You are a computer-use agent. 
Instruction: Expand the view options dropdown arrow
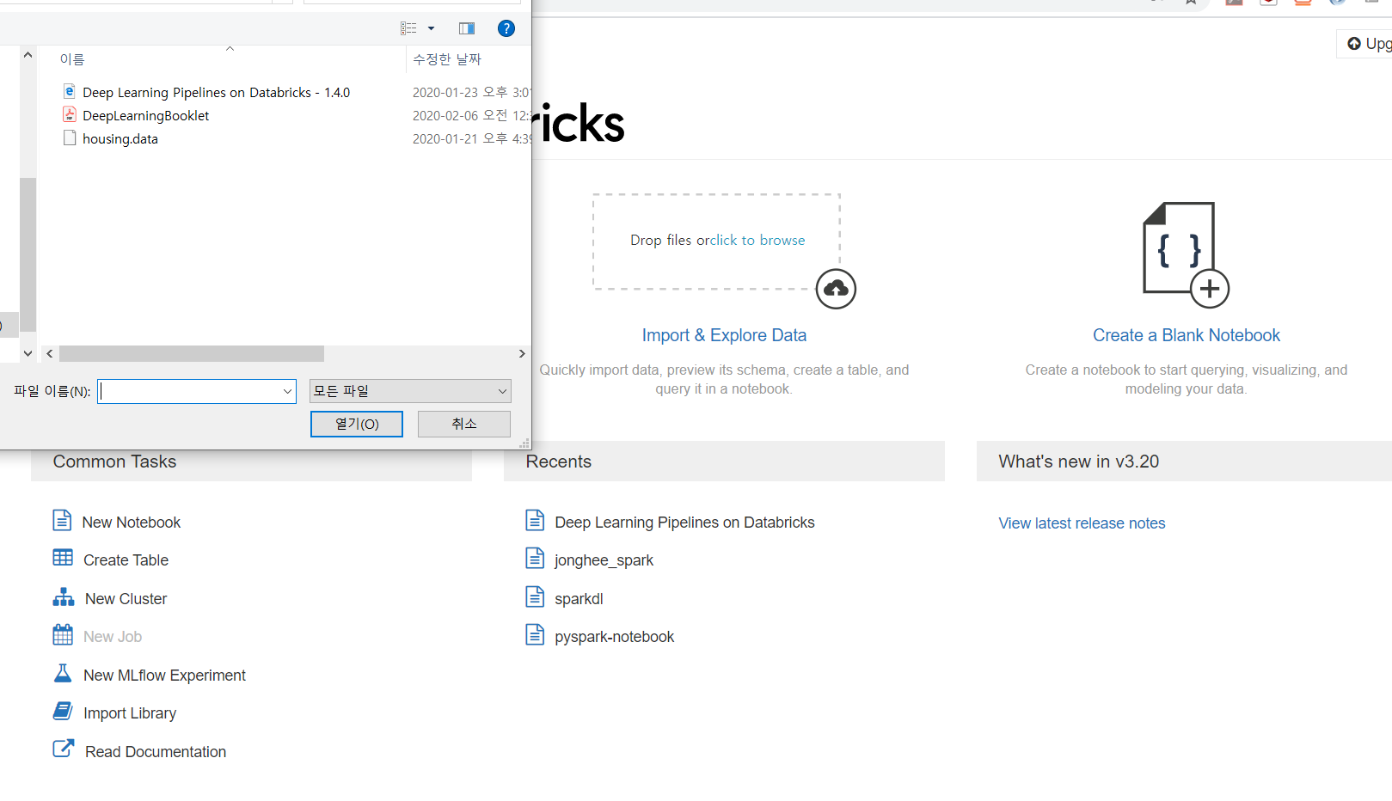coord(431,28)
